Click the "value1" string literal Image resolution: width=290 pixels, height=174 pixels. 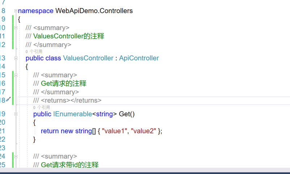(114, 131)
